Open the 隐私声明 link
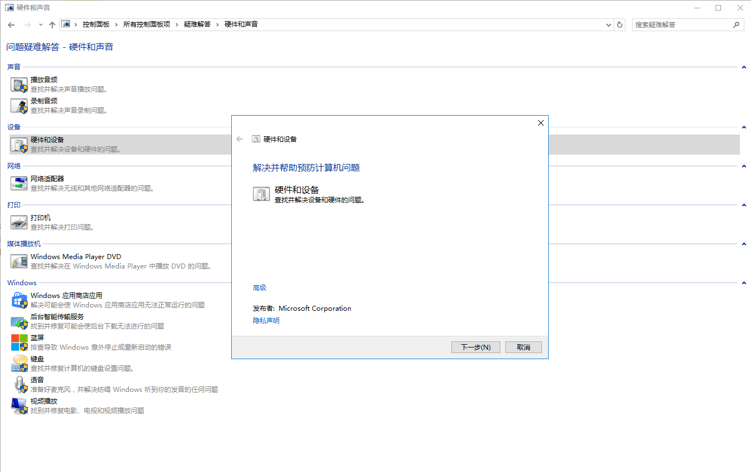 [266, 321]
